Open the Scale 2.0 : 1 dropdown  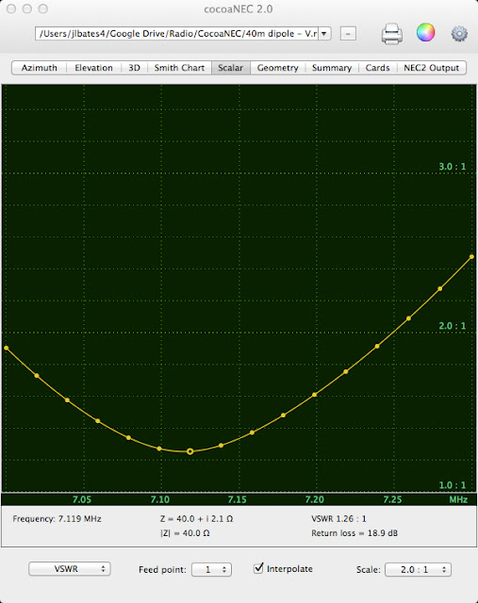point(418,569)
